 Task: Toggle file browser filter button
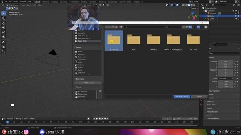[x=198, y=27]
